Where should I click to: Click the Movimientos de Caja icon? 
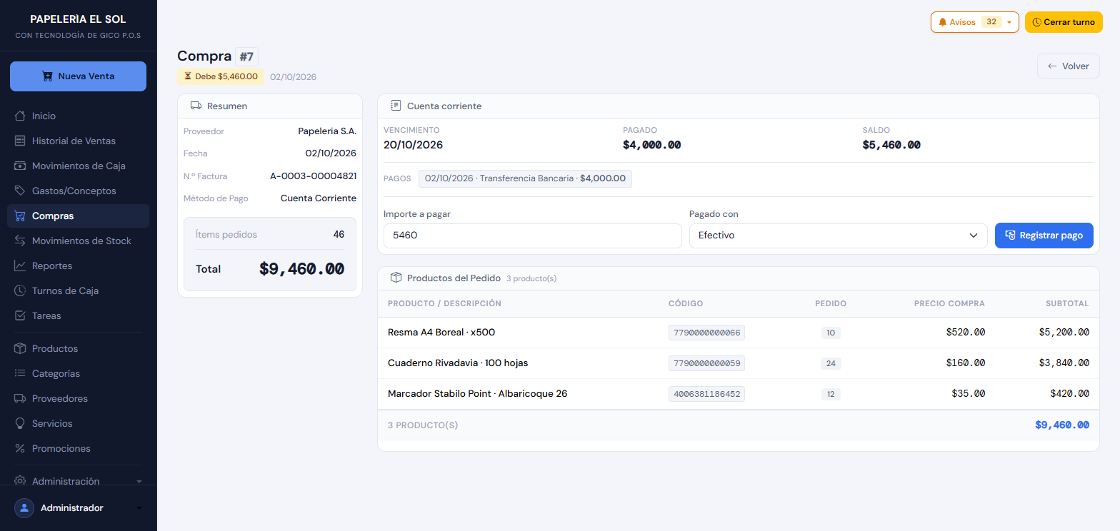(x=20, y=166)
